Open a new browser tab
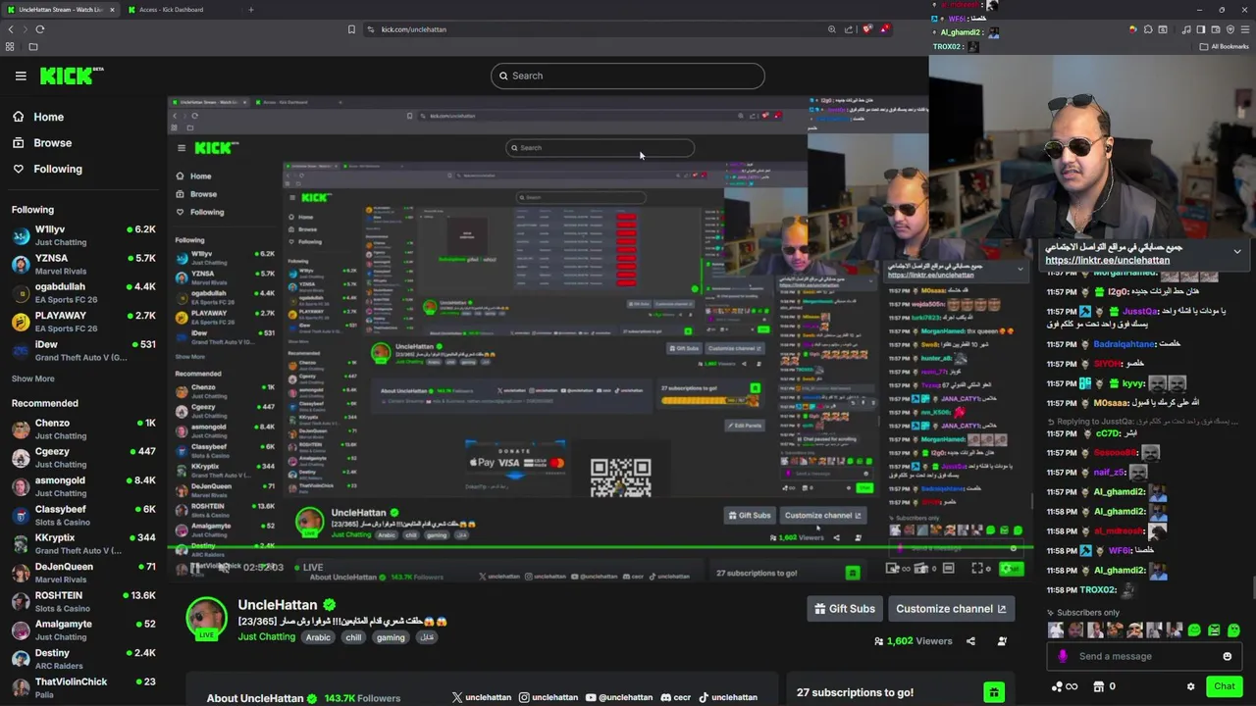This screenshot has width=1256, height=706. pyautogui.click(x=251, y=10)
